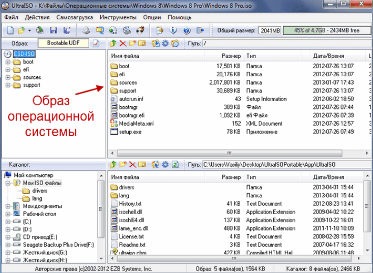This screenshot has height=273, width=373.
Task: Click the Register page icon with orange arrow
Action: click(x=160, y=31)
